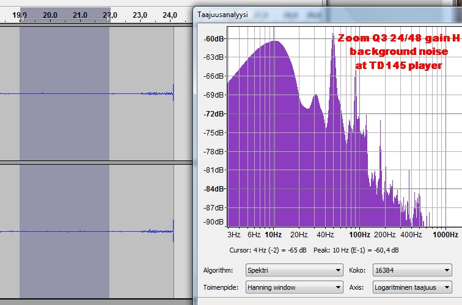This screenshot has height=305, width=462.
Task: Click the '1000Hz' label on the frequency axis
Action: 446,235
